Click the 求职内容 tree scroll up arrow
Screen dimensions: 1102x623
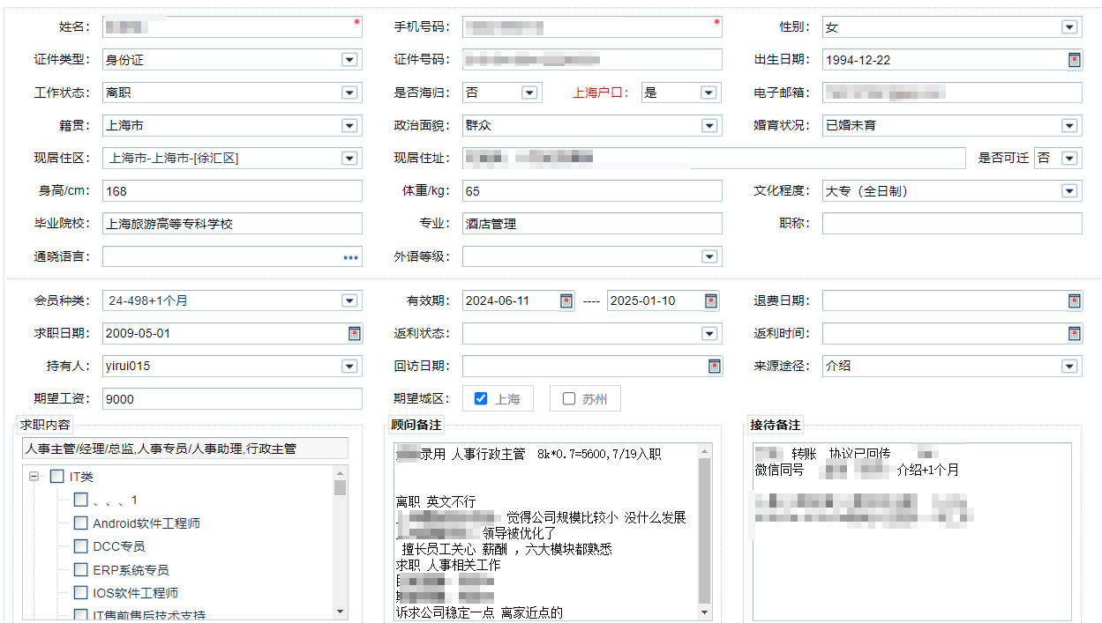tap(341, 472)
